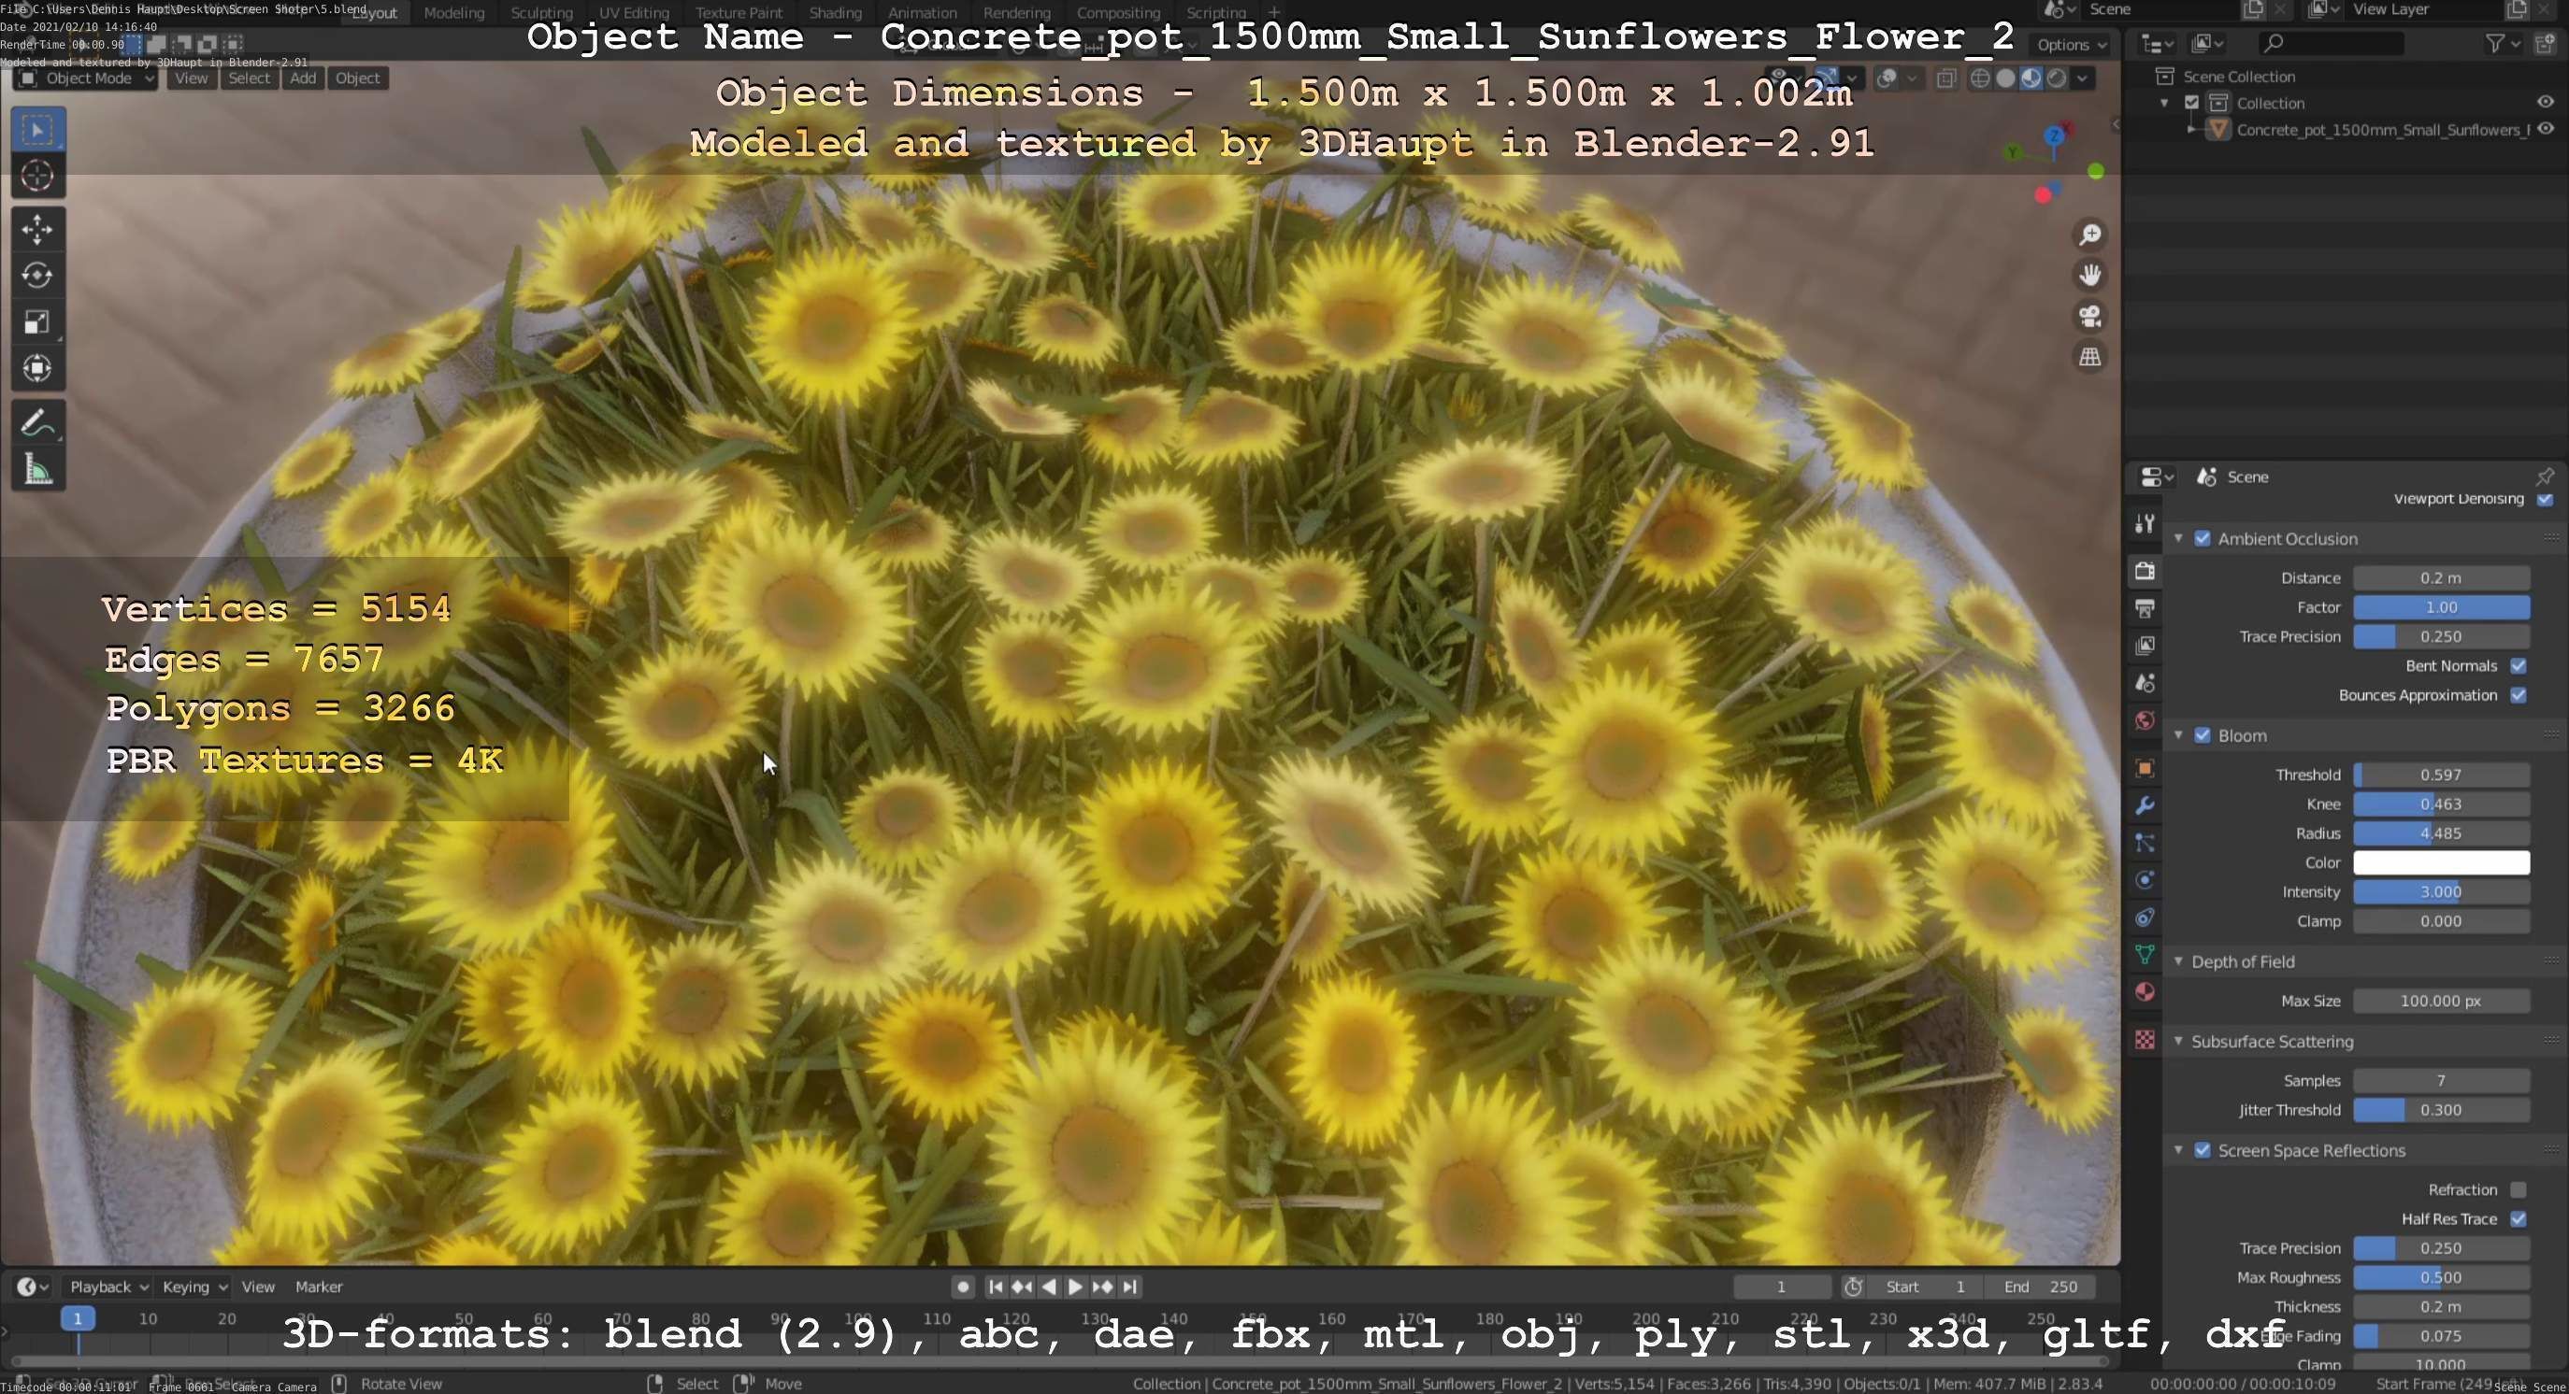Activate the 3D Cursor tool
This screenshot has width=2569, height=1394.
click(x=38, y=177)
